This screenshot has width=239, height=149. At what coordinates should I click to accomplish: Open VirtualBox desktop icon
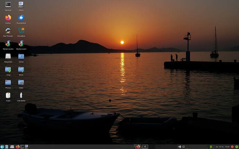[21, 32]
